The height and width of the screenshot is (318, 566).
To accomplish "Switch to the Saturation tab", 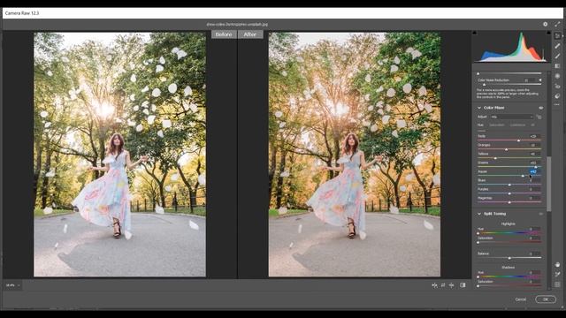I will coord(497,125).
